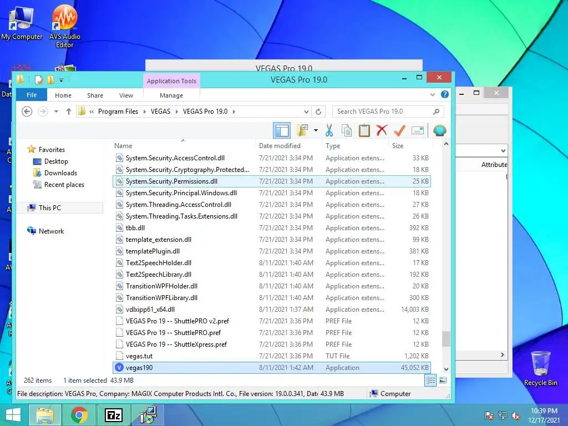Copy the selected item via the toolbar
Viewport: 568px width, 426px height.
[347, 130]
